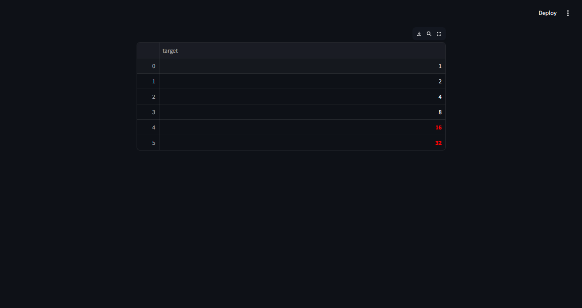Screen dimensions: 582x308
Task: Select the cell with value 1
Action: (x=302, y=66)
